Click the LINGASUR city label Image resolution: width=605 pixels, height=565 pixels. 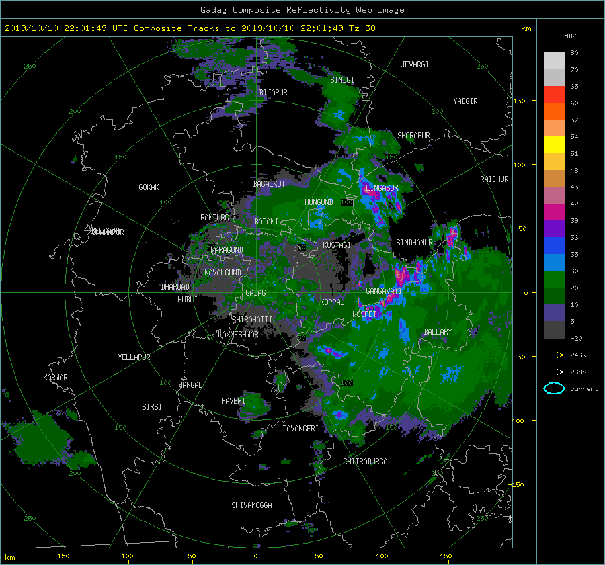point(382,188)
